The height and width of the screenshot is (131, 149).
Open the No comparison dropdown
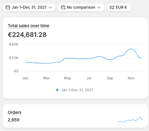(x=81, y=7)
